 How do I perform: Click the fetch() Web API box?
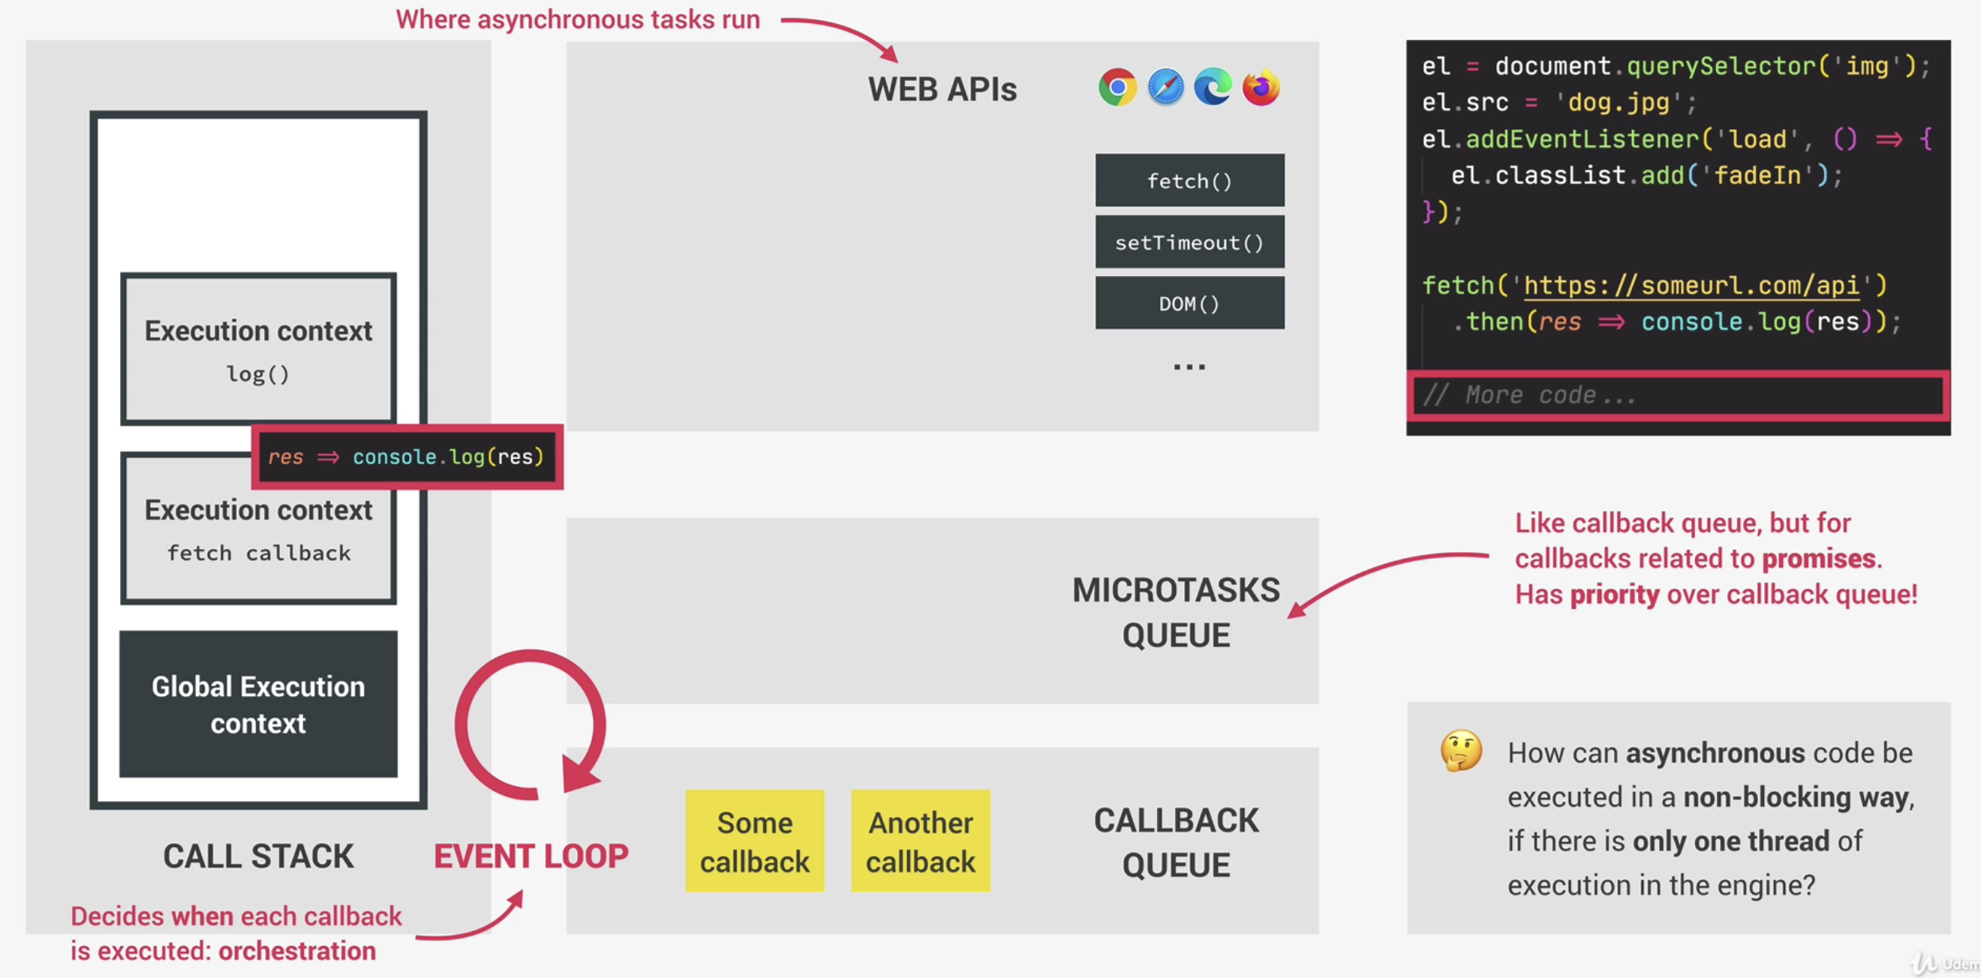click(x=1189, y=181)
